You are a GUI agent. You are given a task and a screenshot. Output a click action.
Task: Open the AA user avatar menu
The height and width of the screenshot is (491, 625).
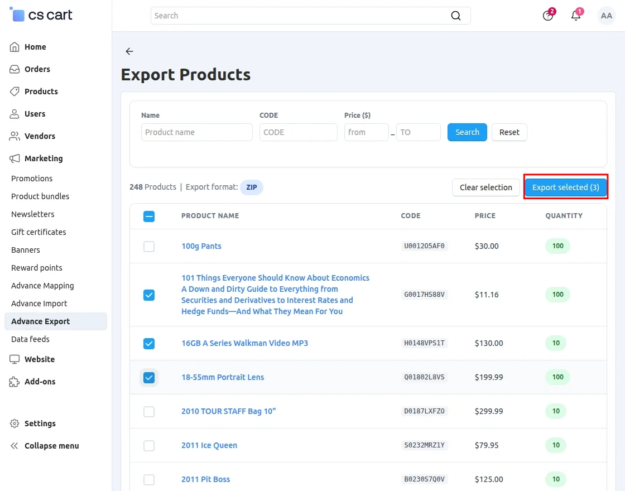click(606, 16)
